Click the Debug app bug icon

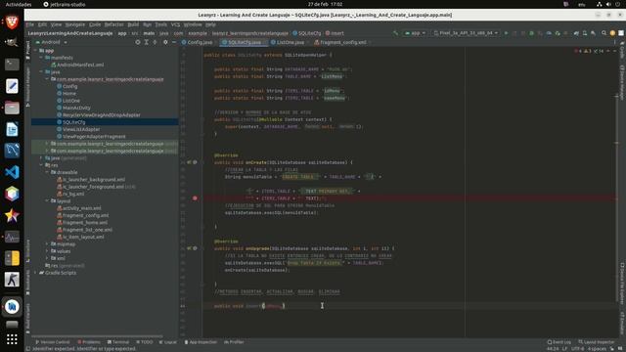point(532,33)
